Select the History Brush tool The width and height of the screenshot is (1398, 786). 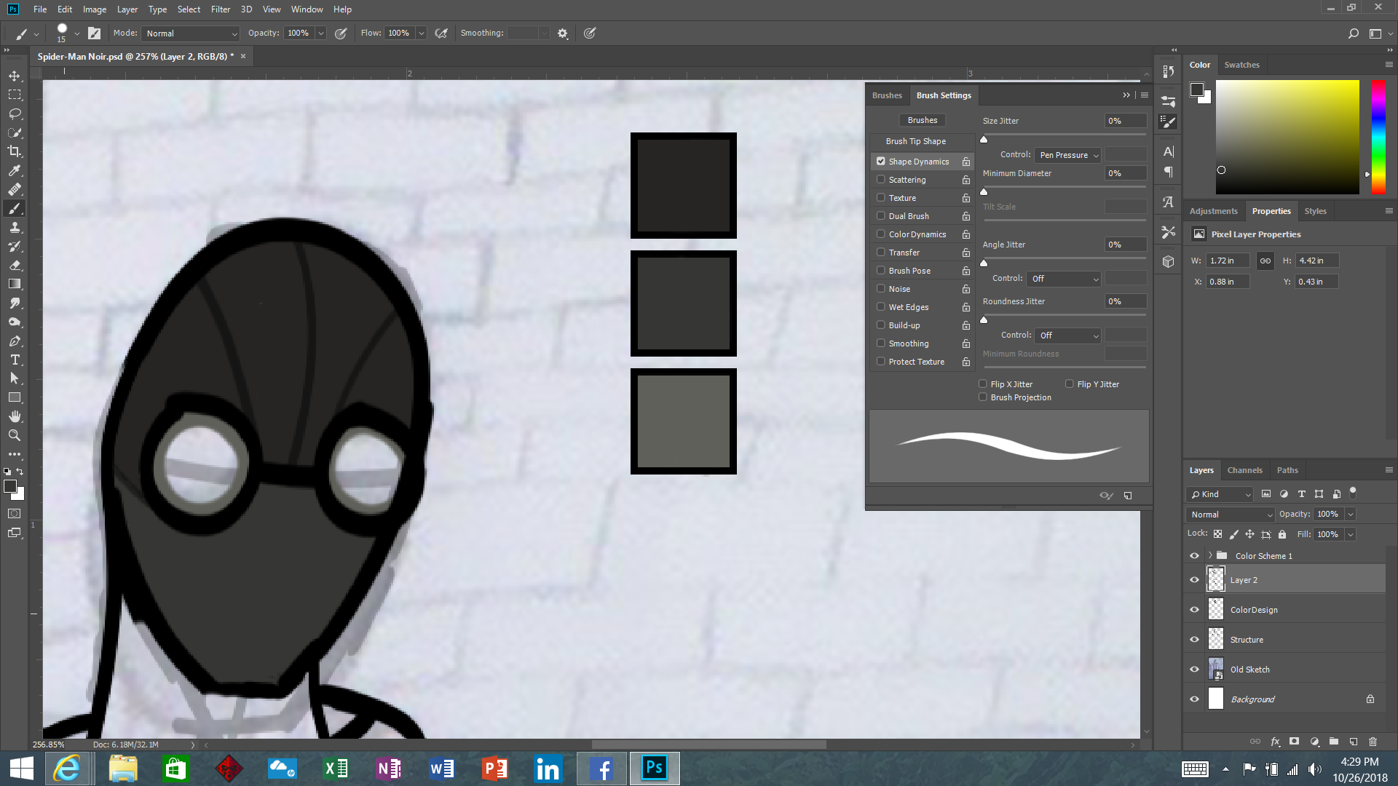tap(15, 247)
